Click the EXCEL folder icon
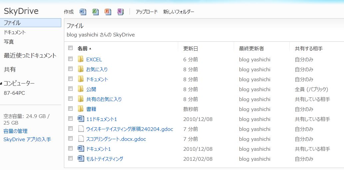This screenshot has width=344, height=170. pos(81,59)
